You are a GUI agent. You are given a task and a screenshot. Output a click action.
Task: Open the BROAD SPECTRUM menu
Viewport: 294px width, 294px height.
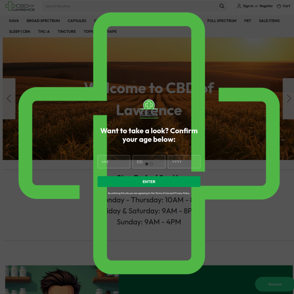pyautogui.click(x=43, y=21)
